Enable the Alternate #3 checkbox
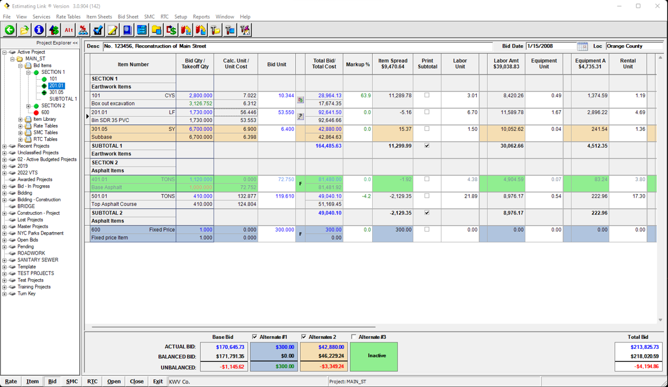This screenshot has height=387, width=668. click(353, 337)
